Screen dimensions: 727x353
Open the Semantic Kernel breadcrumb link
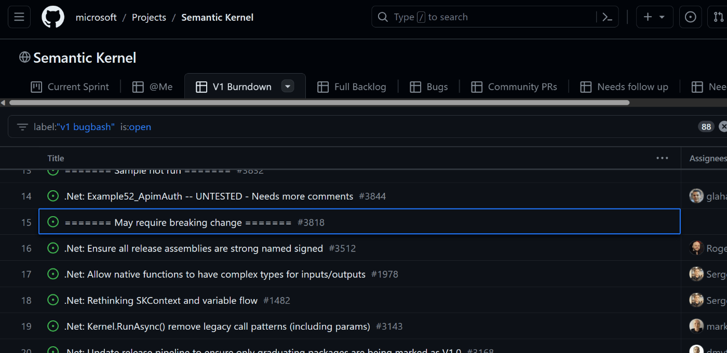coord(217,17)
